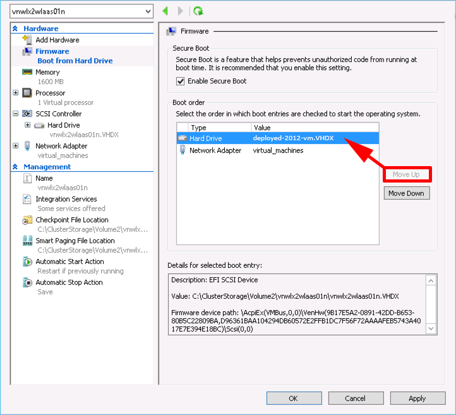The width and height of the screenshot is (456, 415).
Task: Click the details box scroll down arrow
Action: (431, 328)
